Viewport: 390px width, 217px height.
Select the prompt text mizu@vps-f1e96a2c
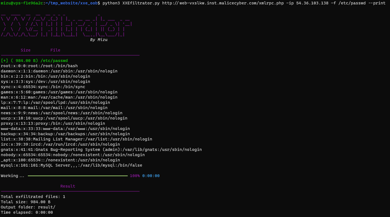coord(22,3)
